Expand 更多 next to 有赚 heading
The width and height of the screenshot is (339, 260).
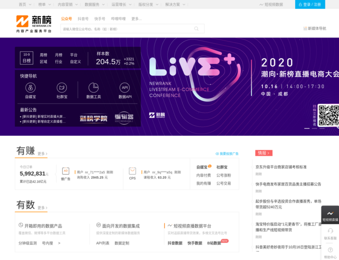[42, 153]
